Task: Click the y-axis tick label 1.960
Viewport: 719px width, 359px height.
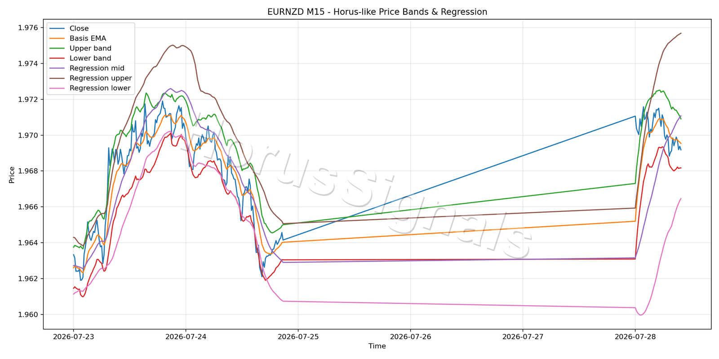Action: pos(28,315)
